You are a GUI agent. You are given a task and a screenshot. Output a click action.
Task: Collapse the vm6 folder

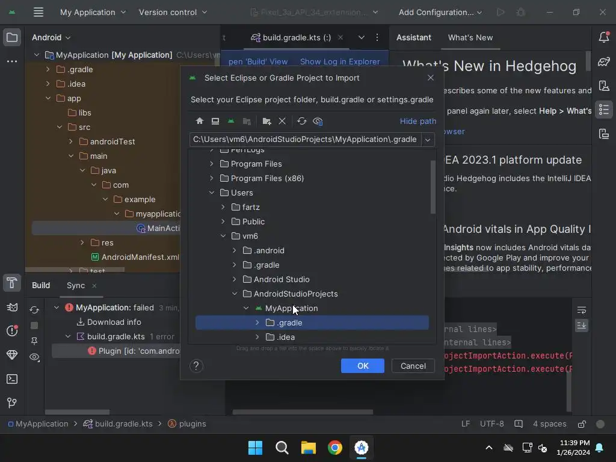[223, 236]
